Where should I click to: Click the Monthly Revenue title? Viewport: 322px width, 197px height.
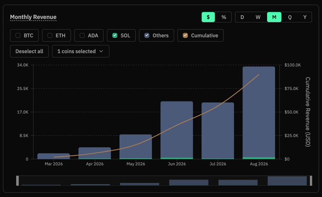tap(33, 17)
